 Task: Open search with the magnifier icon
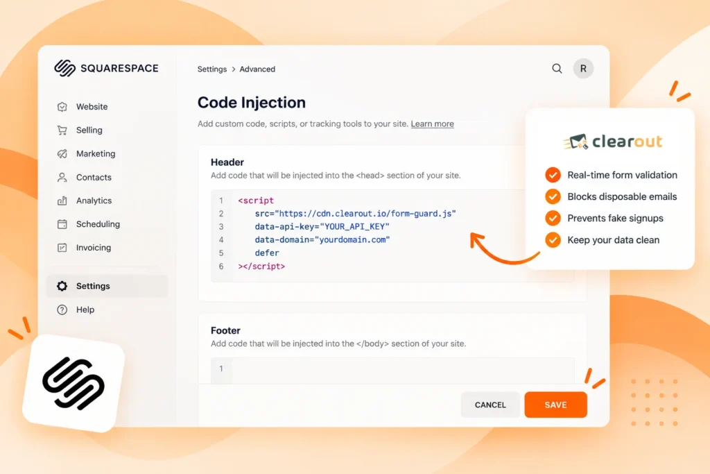557,69
